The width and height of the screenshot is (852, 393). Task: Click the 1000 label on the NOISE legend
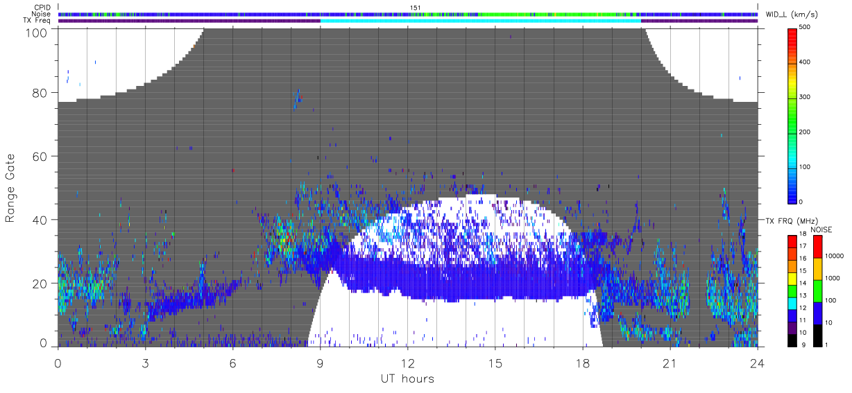[x=833, y=278]
